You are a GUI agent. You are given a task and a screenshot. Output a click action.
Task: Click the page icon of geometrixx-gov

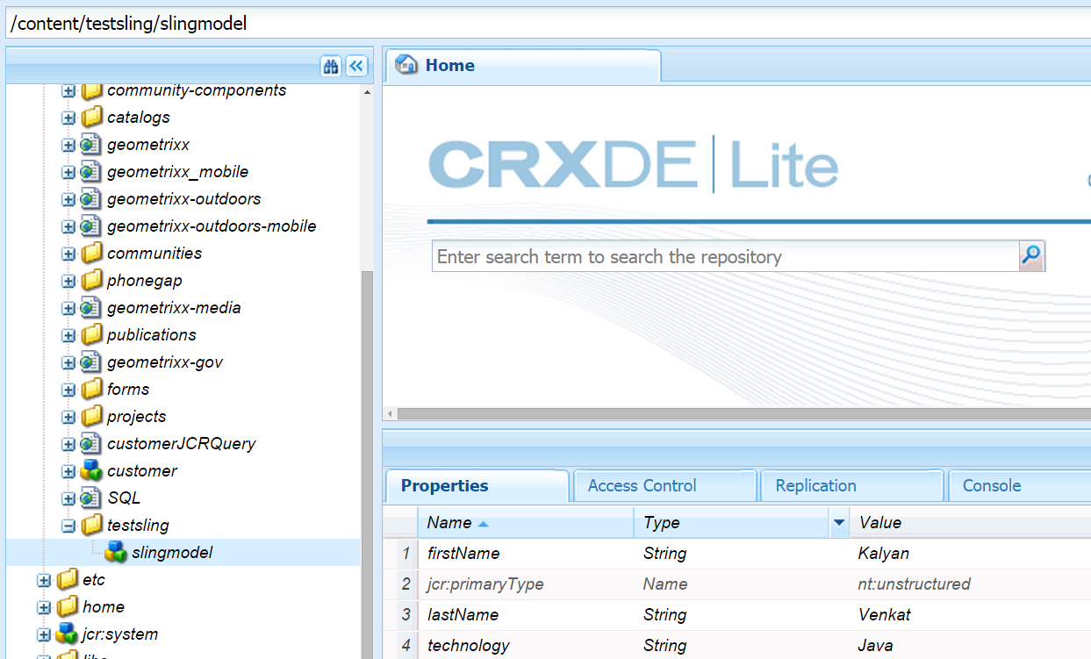[91, 362]
